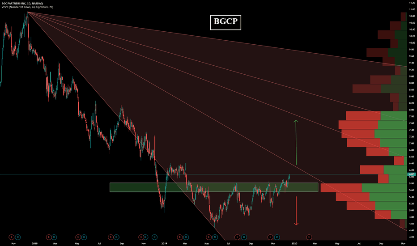Click the BGC PARTNERS INC, 1D, NASDAQ title

pyautogui.click(x=22, y=3)
